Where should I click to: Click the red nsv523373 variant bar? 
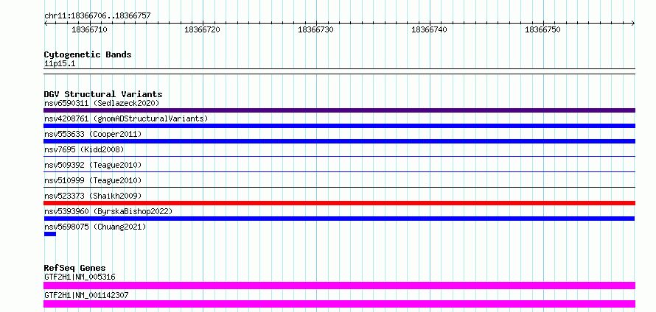(x=339, y=203)
